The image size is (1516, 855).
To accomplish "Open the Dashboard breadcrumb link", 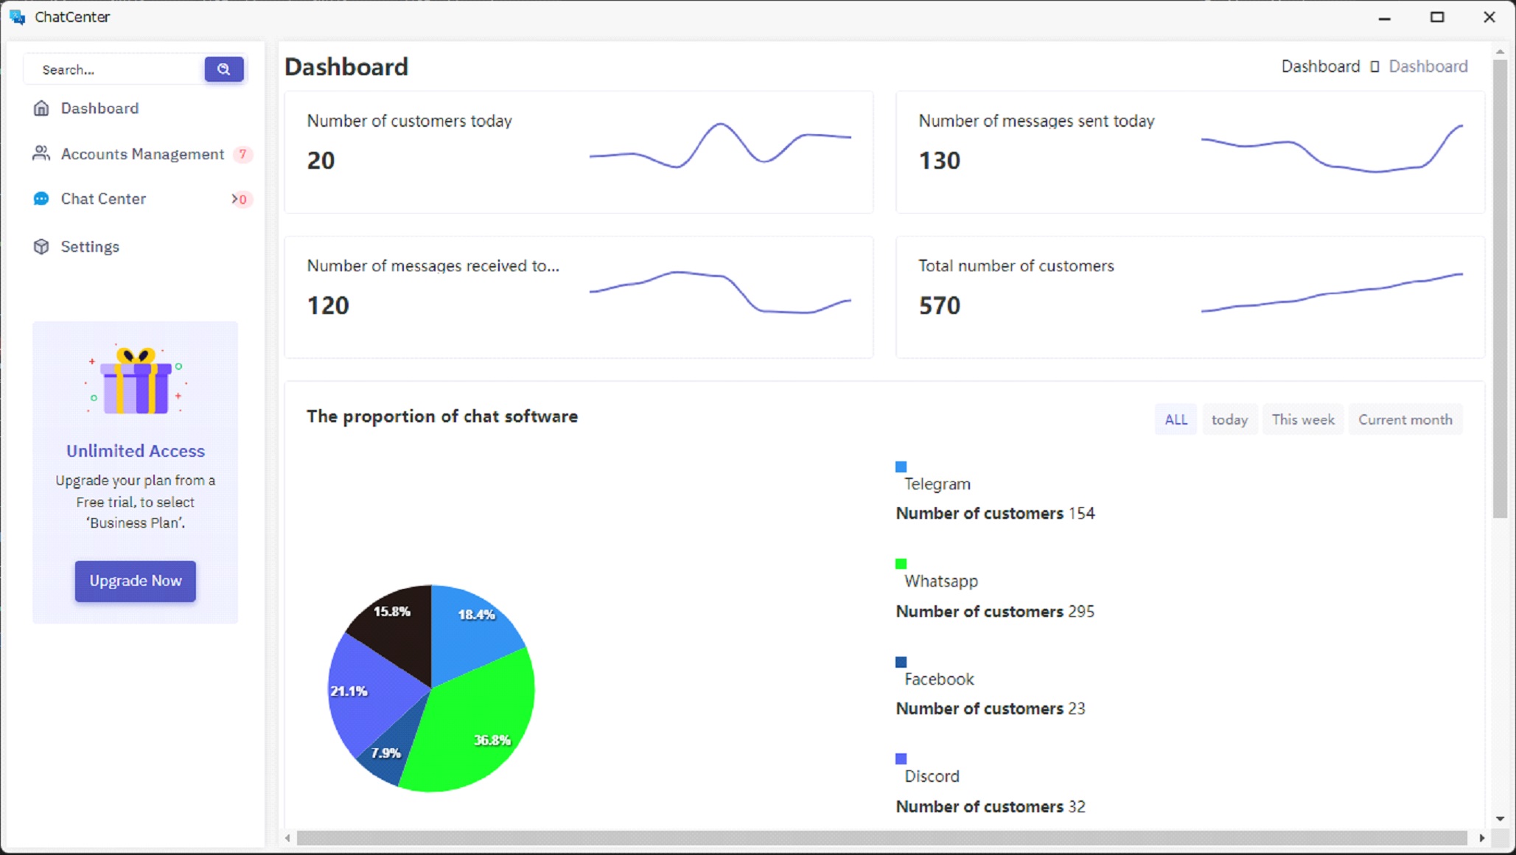I will tap(1320, 66).
